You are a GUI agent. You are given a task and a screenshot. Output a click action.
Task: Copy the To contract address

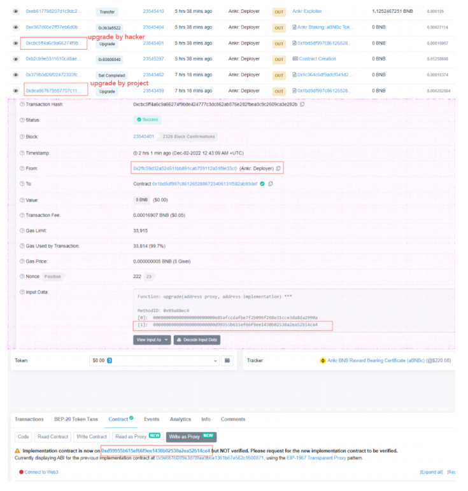point(271,184)
